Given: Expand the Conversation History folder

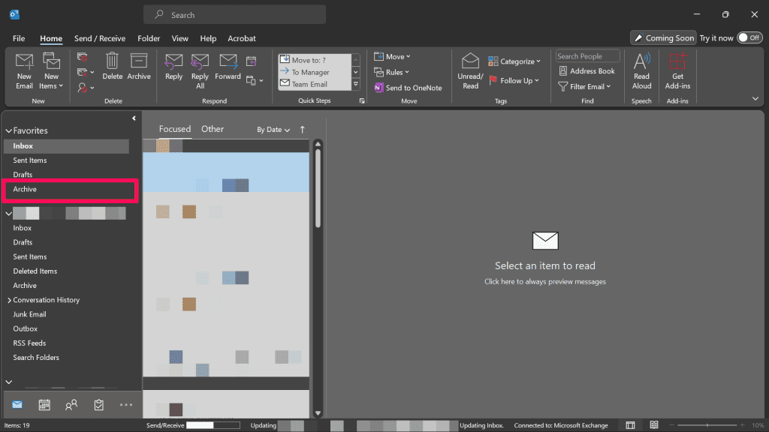Looking at the screenshot, I should (9, 300).
